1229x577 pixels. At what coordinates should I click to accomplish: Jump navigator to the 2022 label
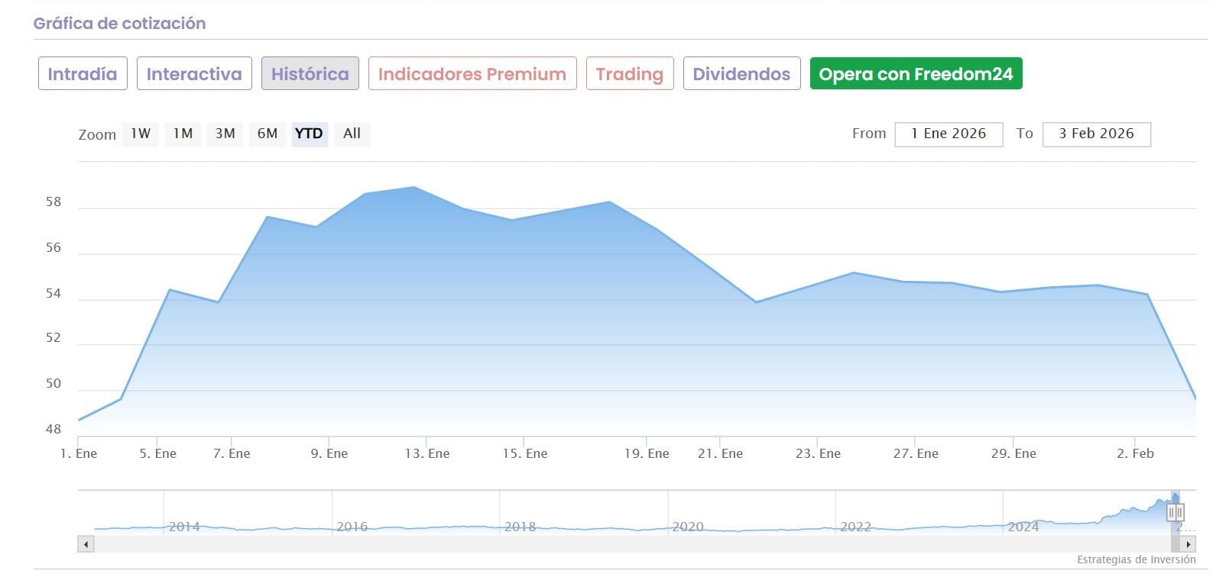point(855,527)
